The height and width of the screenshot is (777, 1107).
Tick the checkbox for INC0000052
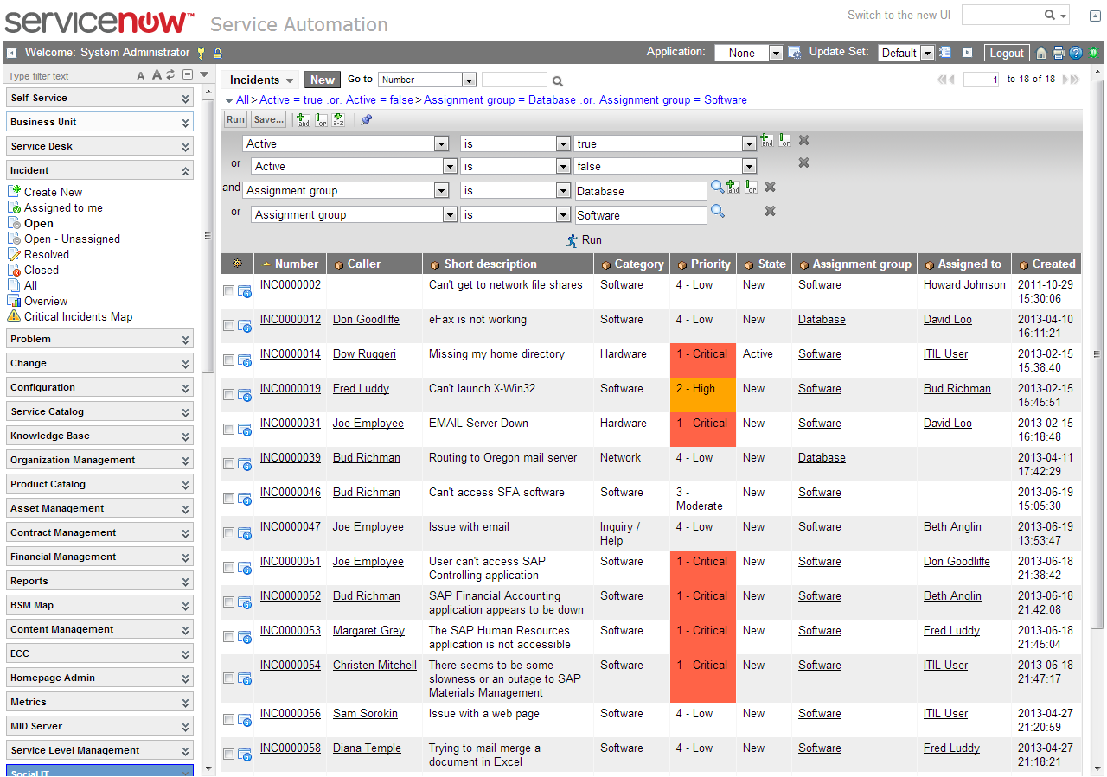click(228, 602)
